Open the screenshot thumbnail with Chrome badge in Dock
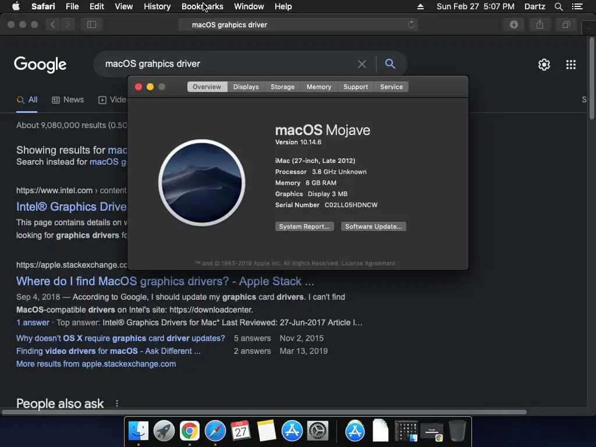Screen dimensions: 596x447 pos(432,431)
